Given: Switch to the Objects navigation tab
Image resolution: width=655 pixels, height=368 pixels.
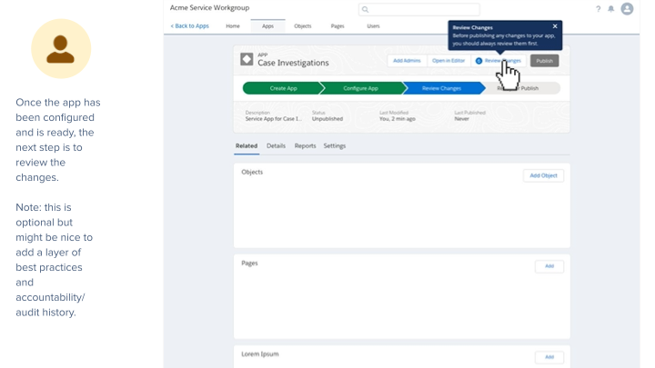Looking at the screenshot, I should (x=302, y=26).
